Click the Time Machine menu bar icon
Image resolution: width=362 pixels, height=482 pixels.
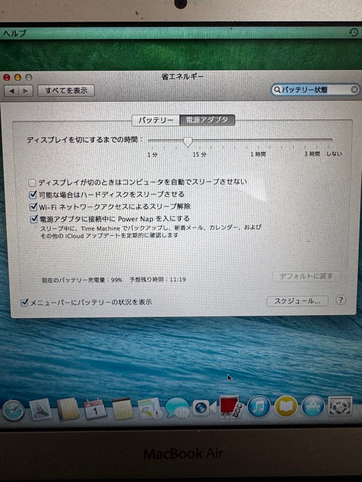point(354,32)
